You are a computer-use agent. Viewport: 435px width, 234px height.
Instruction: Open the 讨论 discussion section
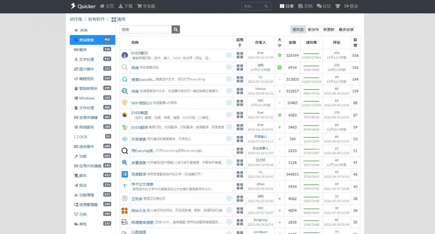pos(324,6)
